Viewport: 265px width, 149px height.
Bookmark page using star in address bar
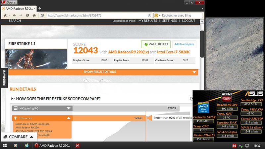(x=149, y=15)
